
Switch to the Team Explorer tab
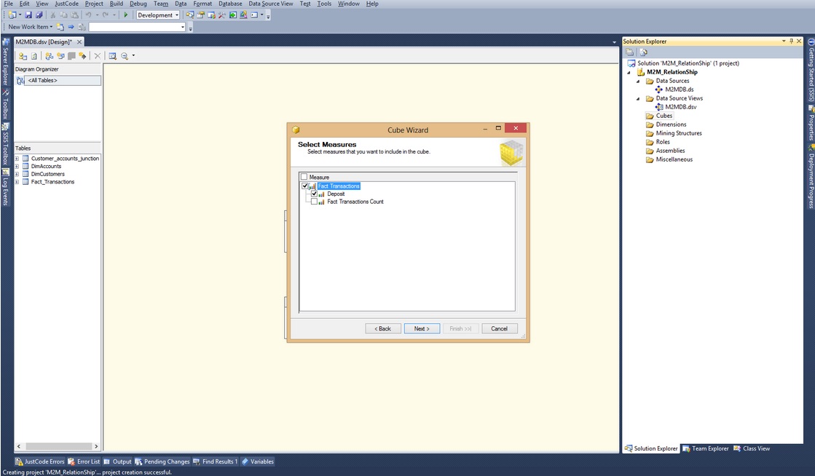click(x=705, y=448)
